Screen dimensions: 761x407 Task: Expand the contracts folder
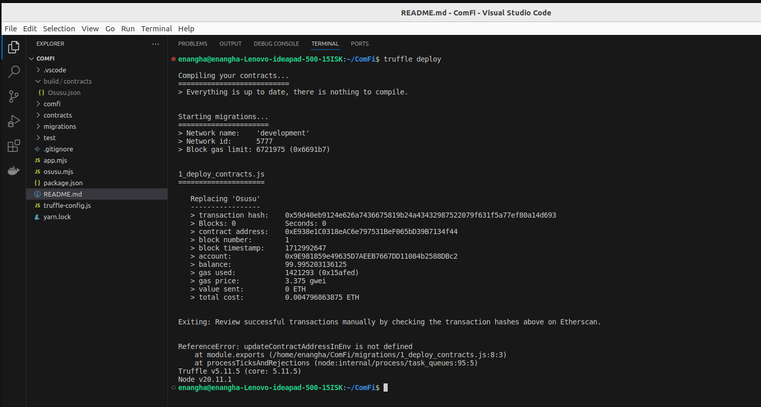39,115
